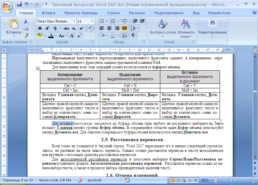Image resolution: width=258 pixels, height=185 pixels.
Task: Open the Ссылки tab
Action: pos(113,13)
